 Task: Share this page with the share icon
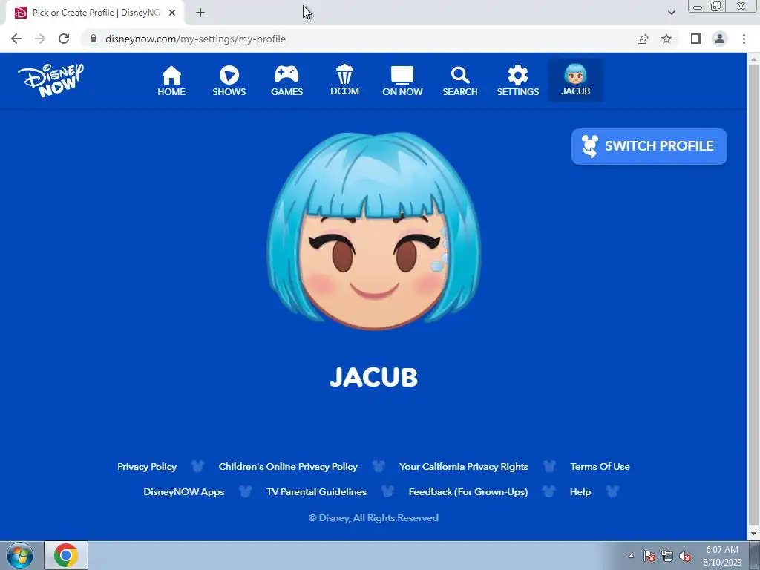(x=643, y=39)
